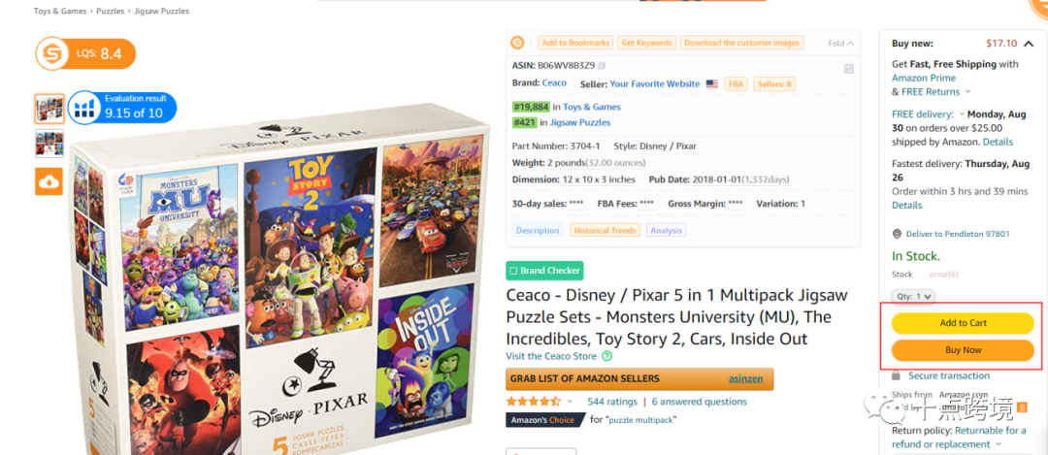Open the blue bar-chart evaluation result badge

tap(122, 108)
